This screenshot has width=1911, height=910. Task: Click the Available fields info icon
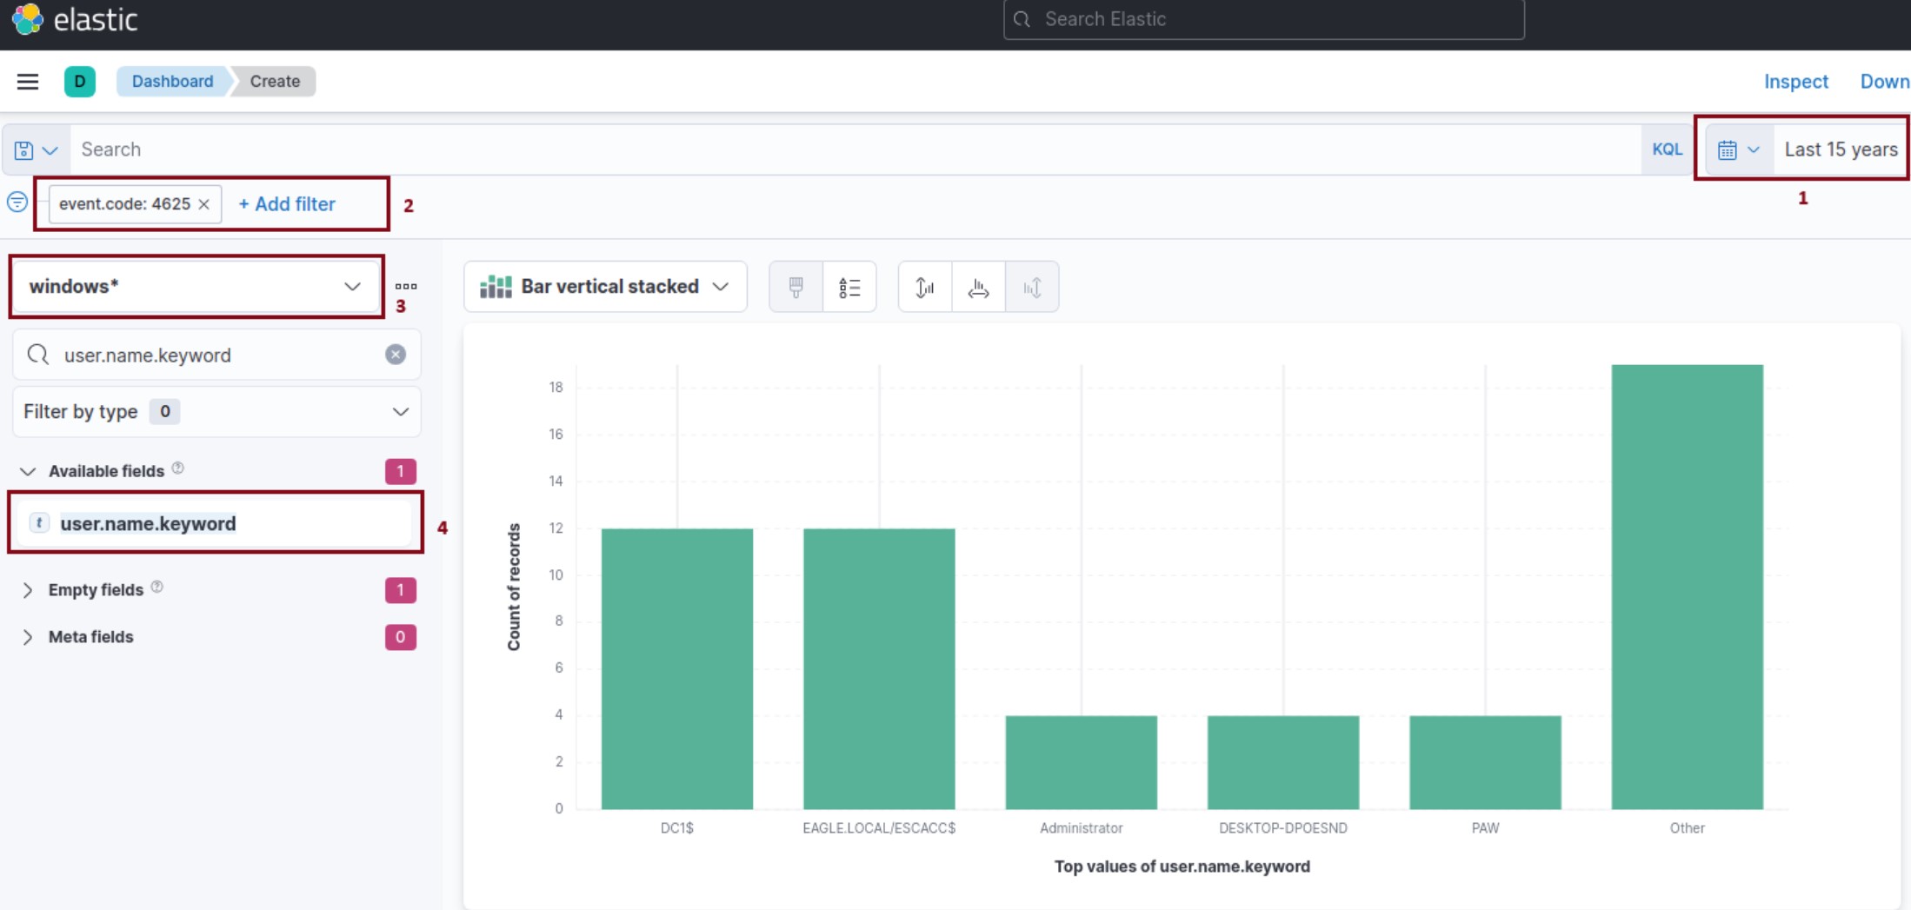point(178,468)
